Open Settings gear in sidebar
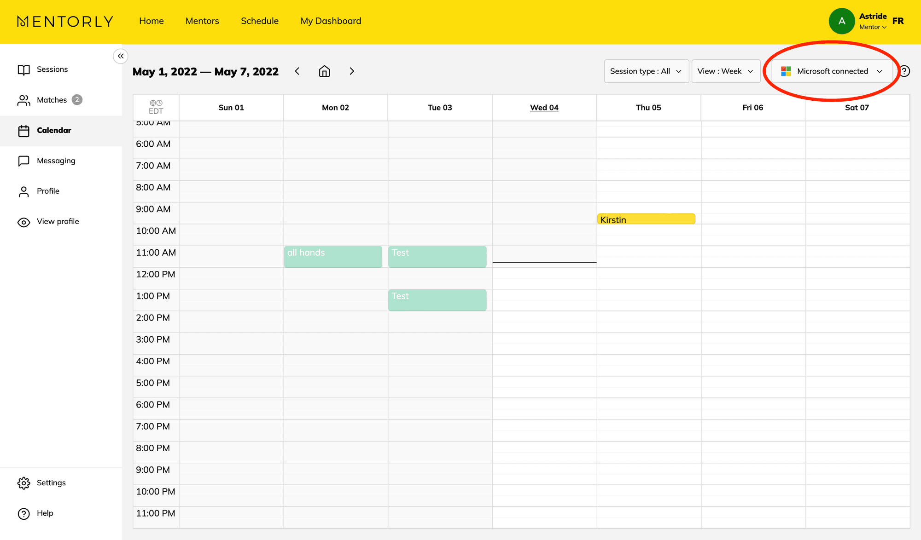 coord(24,483)
